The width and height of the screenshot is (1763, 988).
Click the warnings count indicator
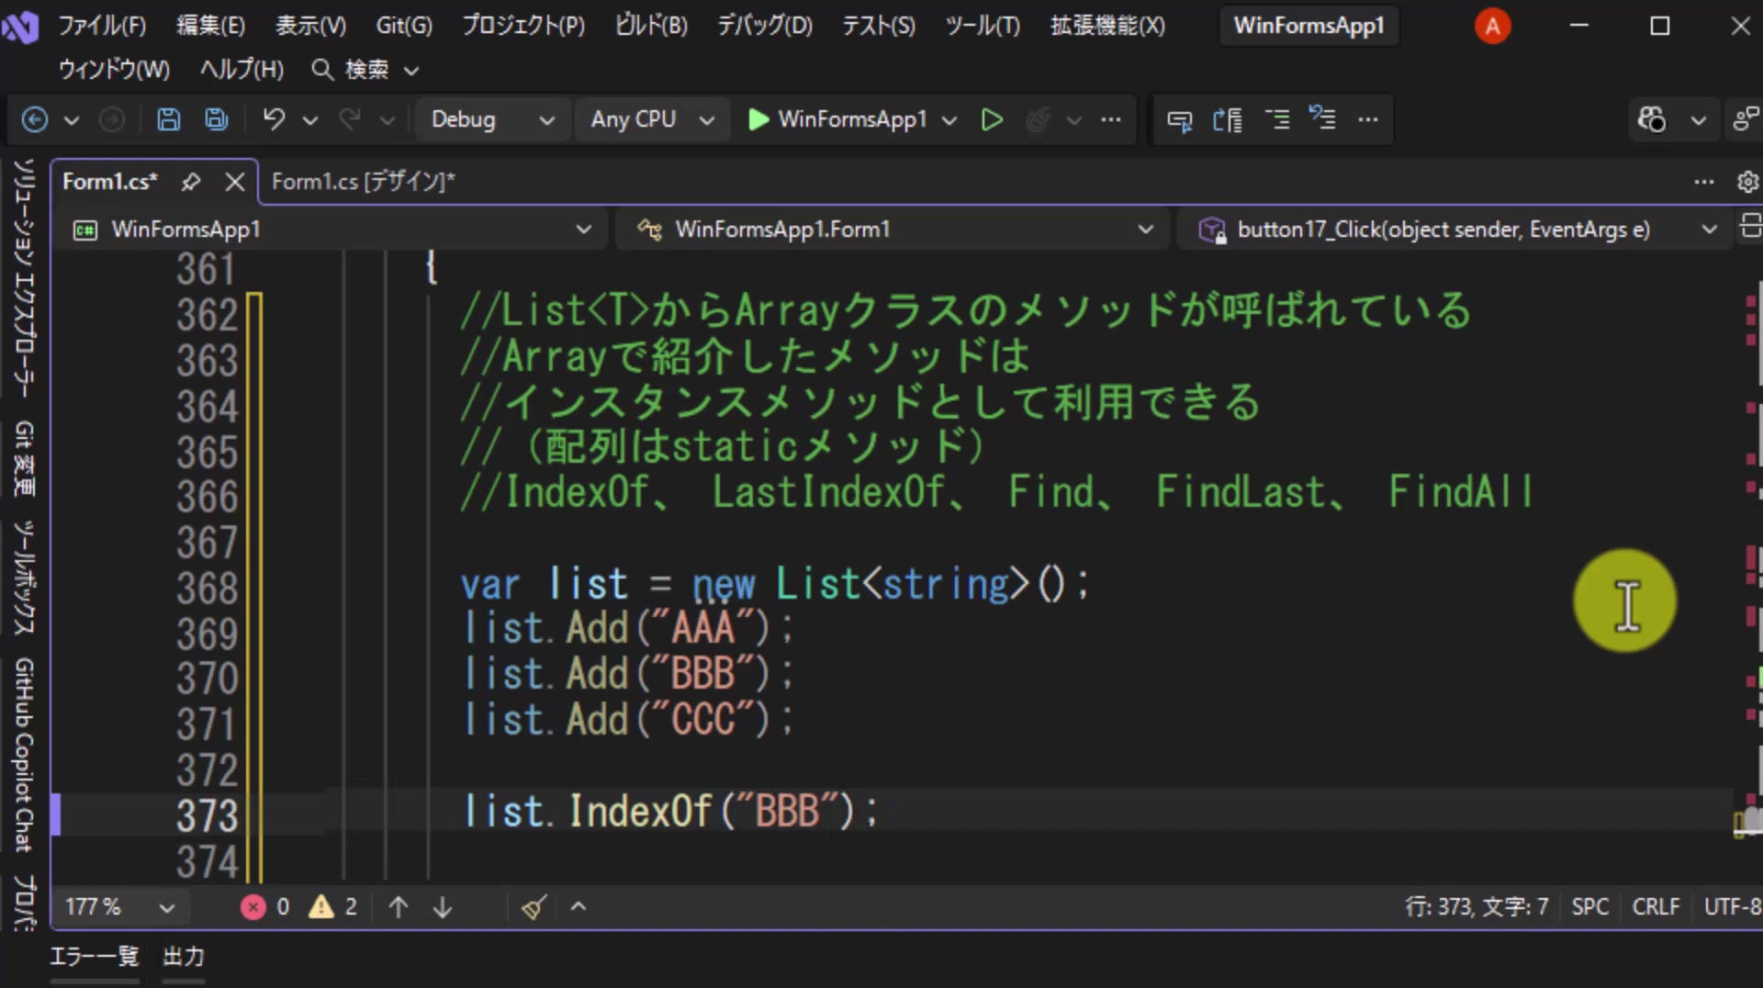coord(333,907)
